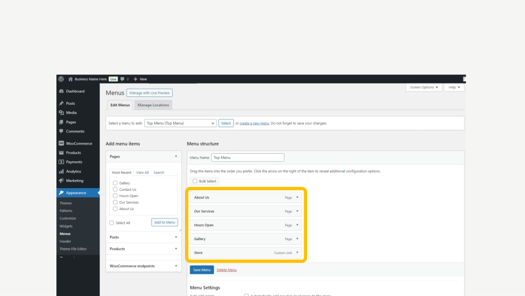Click the Dashboard gauge icon in sidebar
Screen dimensions: 525x296
[62, 91]
